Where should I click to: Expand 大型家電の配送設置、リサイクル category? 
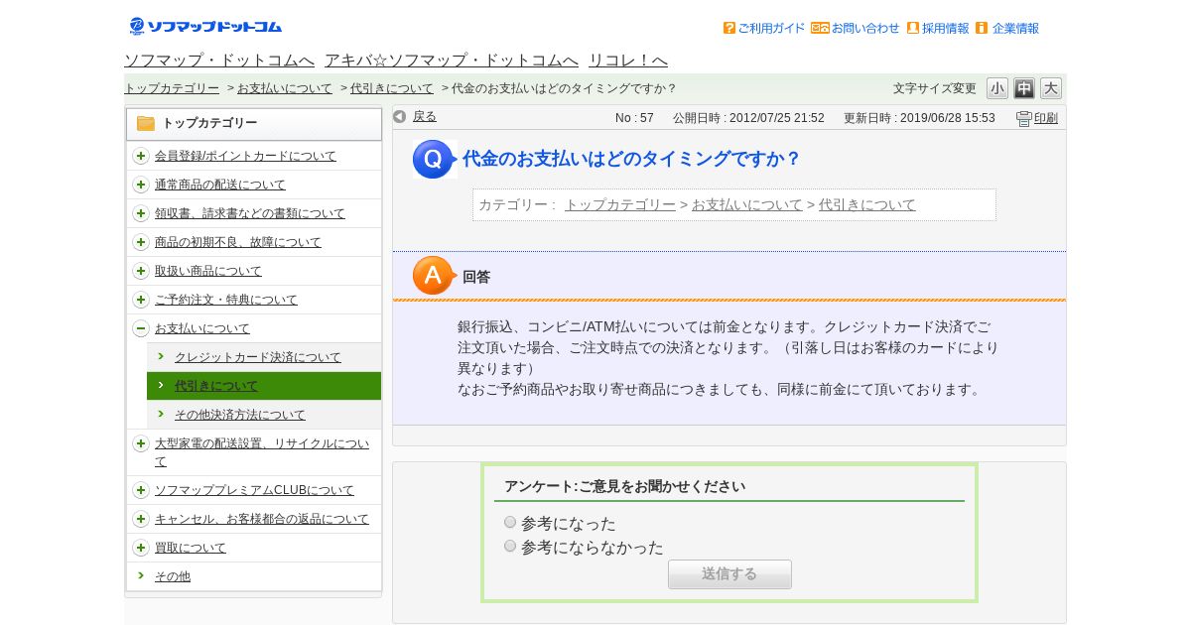click(x=141, y=443)
